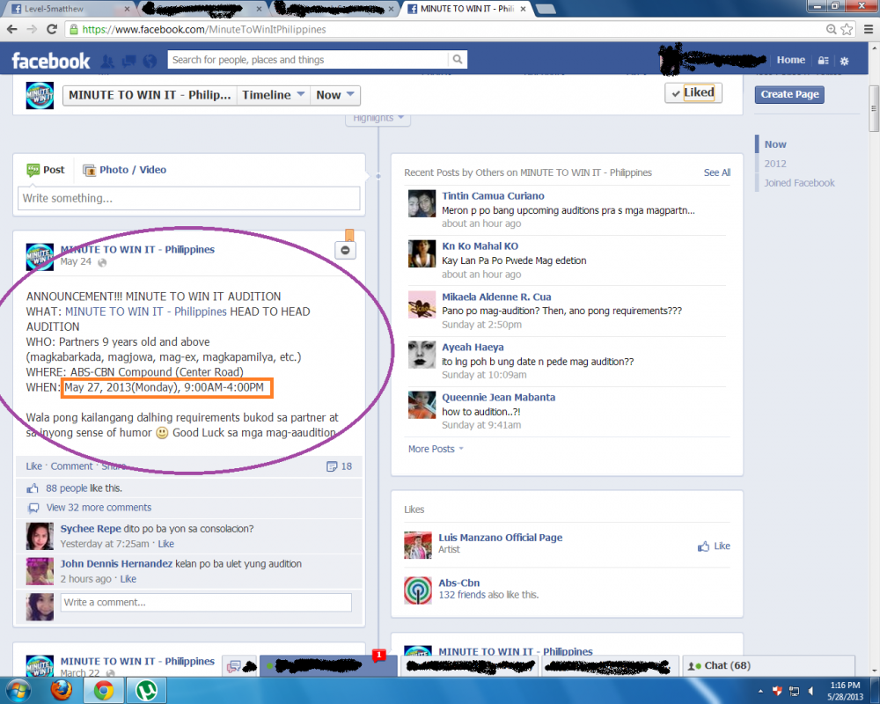The height and width of the screenshot is (704, 880).
Task: Like Sychee Repe's comment
Action: point(166,544)
